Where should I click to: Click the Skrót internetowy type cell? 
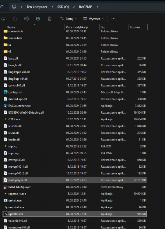[x=112, y=187]
